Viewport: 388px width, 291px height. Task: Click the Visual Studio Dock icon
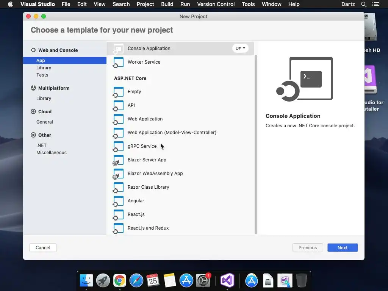(227, 280)
